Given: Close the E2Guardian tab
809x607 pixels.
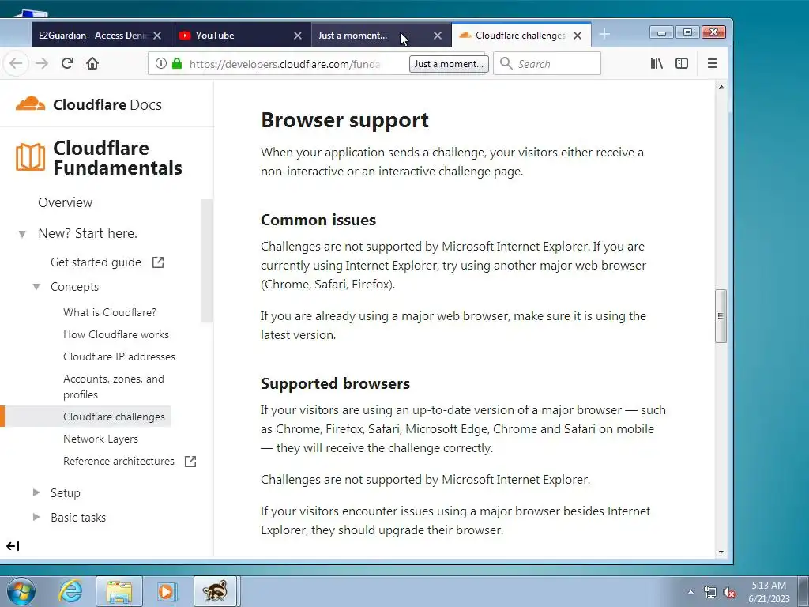Looking at the screenshot, I should [157, 36].
